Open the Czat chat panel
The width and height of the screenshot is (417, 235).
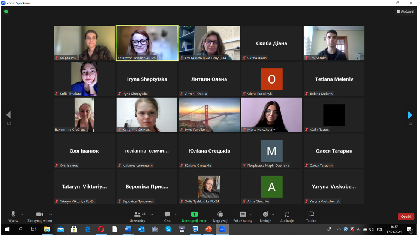167,216
